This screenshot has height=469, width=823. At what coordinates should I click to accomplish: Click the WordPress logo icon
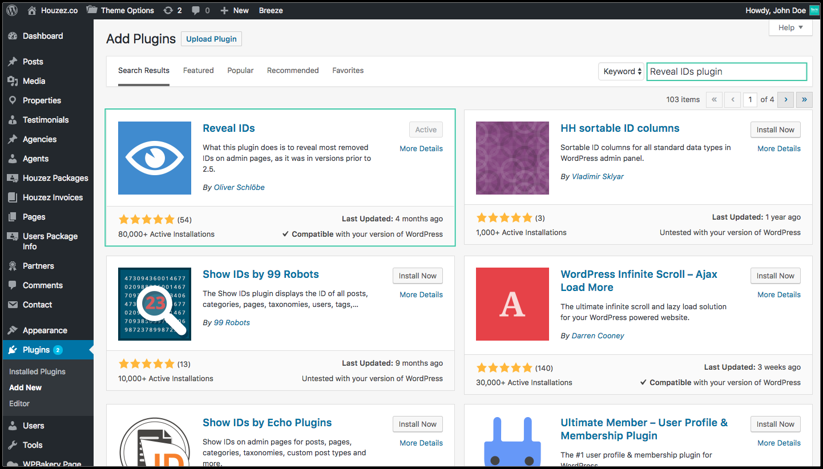(x=12, y=10)
